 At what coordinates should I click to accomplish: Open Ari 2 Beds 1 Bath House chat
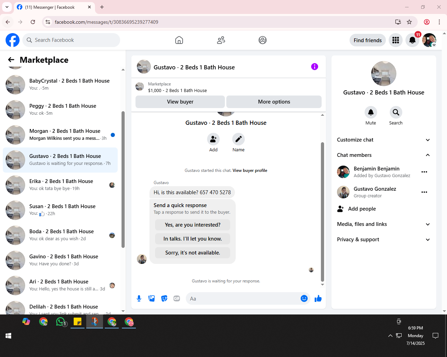point(60,286)
